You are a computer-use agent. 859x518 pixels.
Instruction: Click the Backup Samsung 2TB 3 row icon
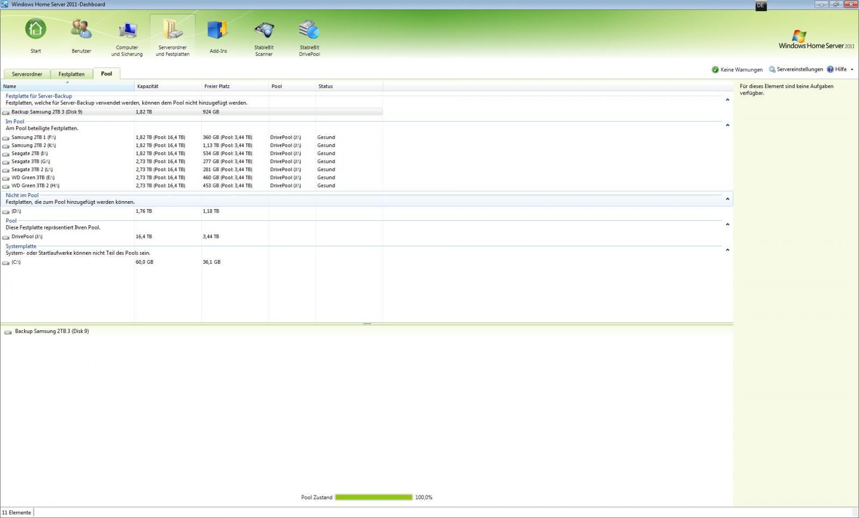6,113
